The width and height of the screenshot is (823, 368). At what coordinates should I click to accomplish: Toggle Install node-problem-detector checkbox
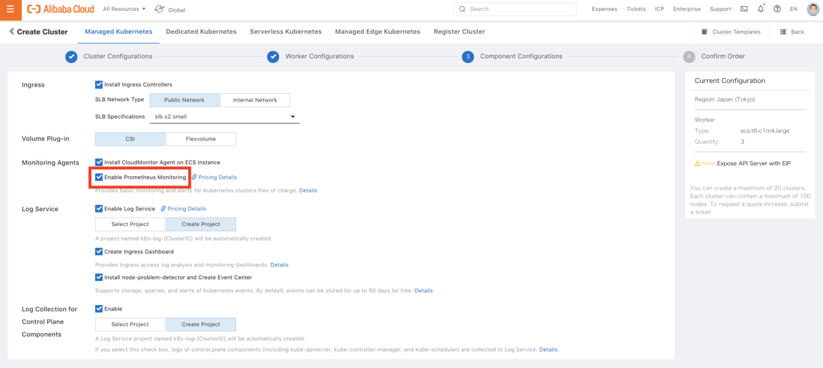point(99,278)
